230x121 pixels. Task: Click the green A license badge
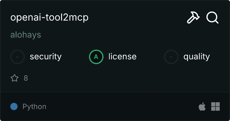[x=96, y=57]
